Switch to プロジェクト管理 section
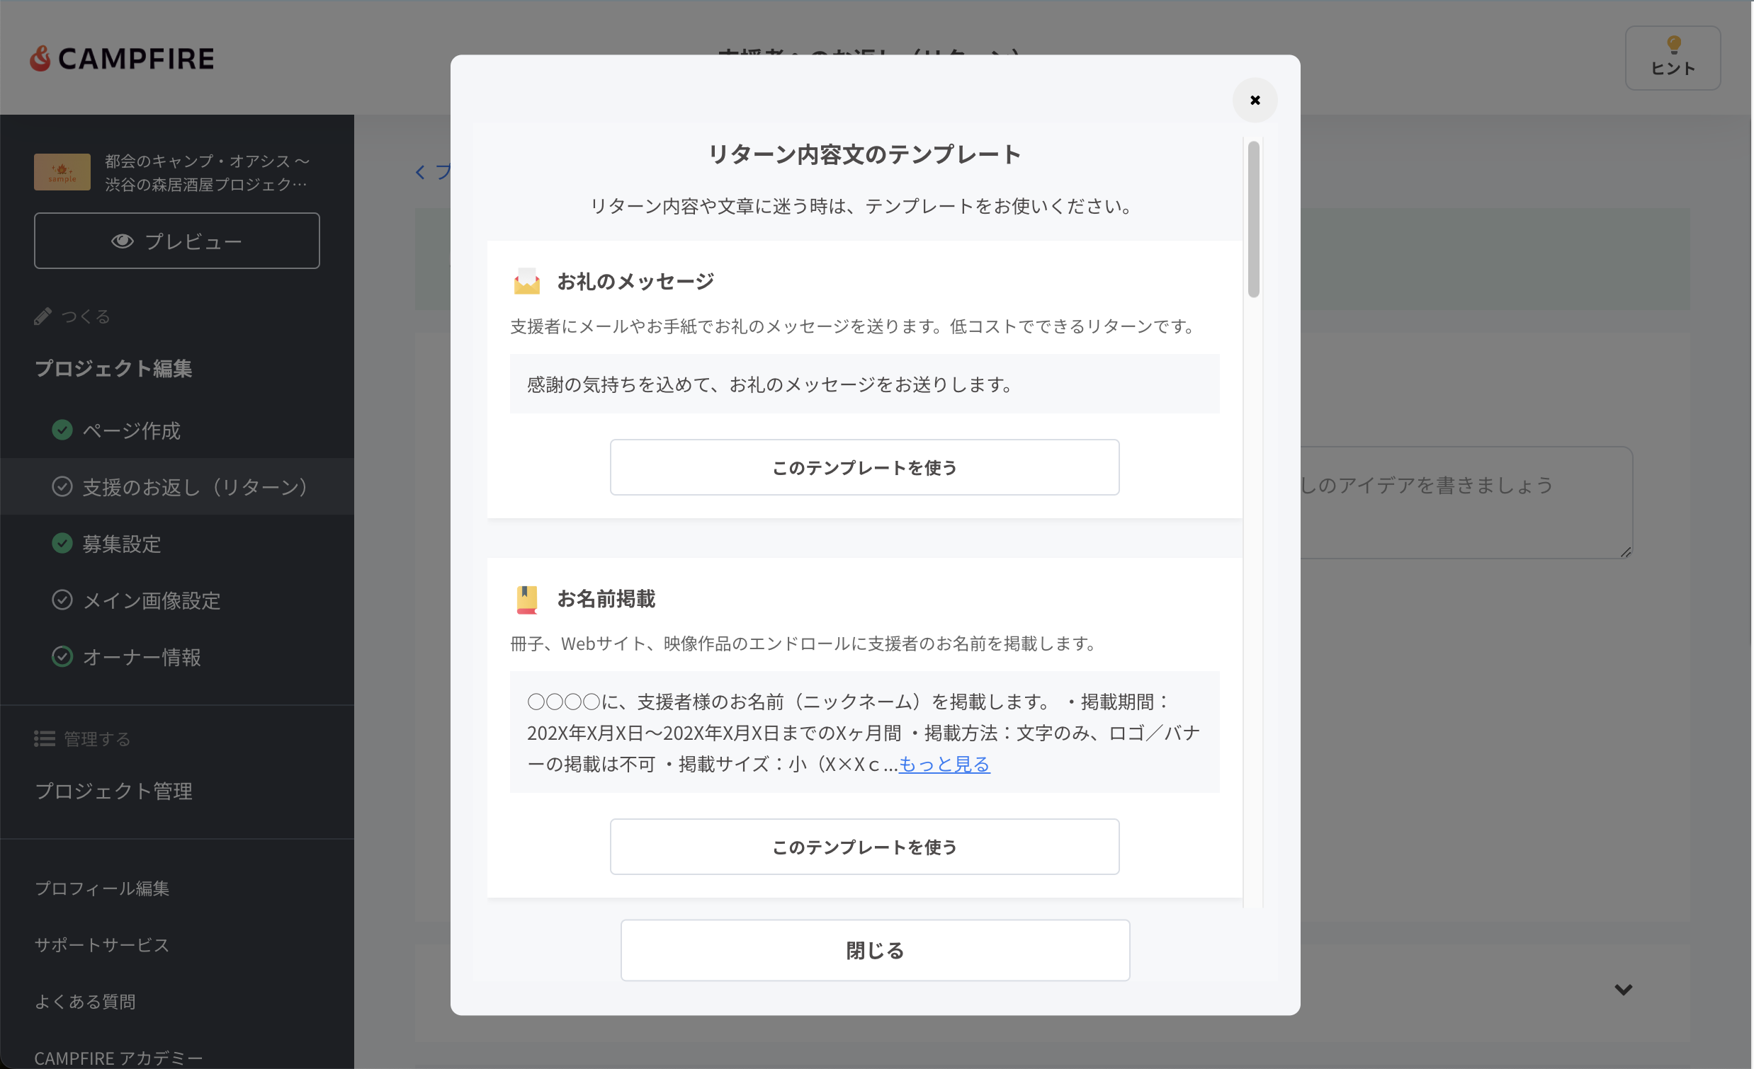Image resolution: width=1754 pixels, height=1069 pixels. click(x=113, y=791)
